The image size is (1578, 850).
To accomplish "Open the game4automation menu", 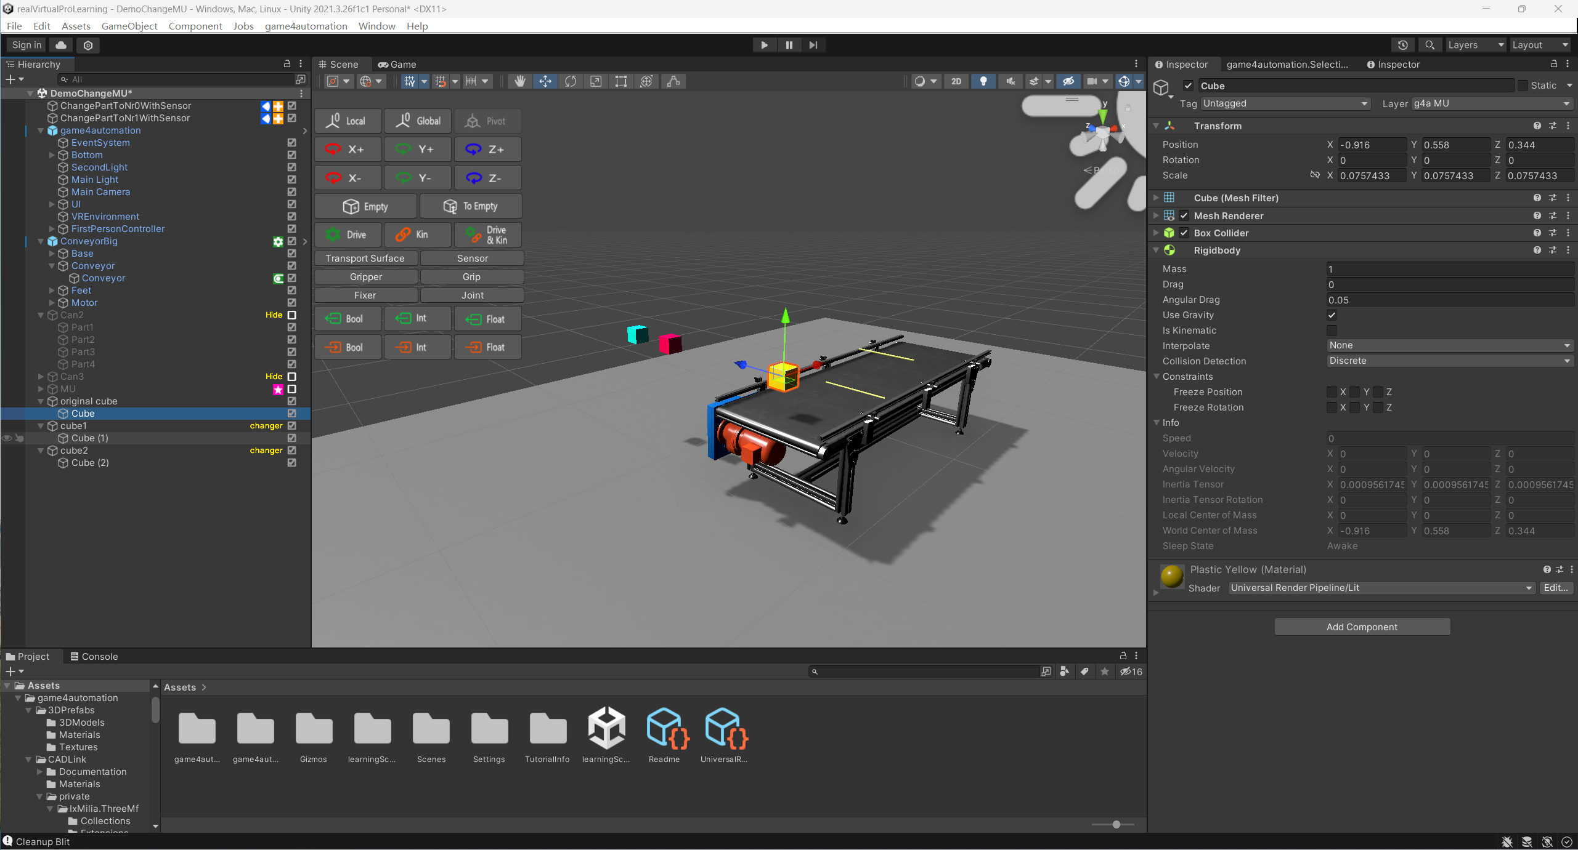I will click(x=306, y=26).
